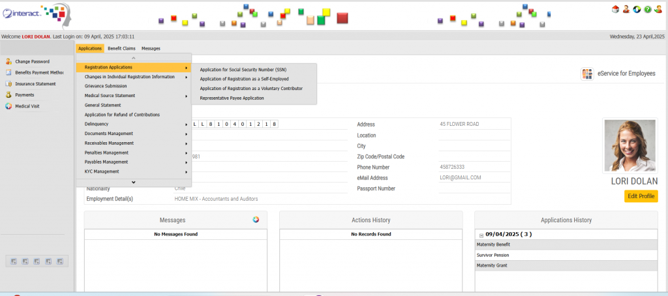
Task: Click the refresh circular arrows icon in header
Action: (x=637, y=9)
